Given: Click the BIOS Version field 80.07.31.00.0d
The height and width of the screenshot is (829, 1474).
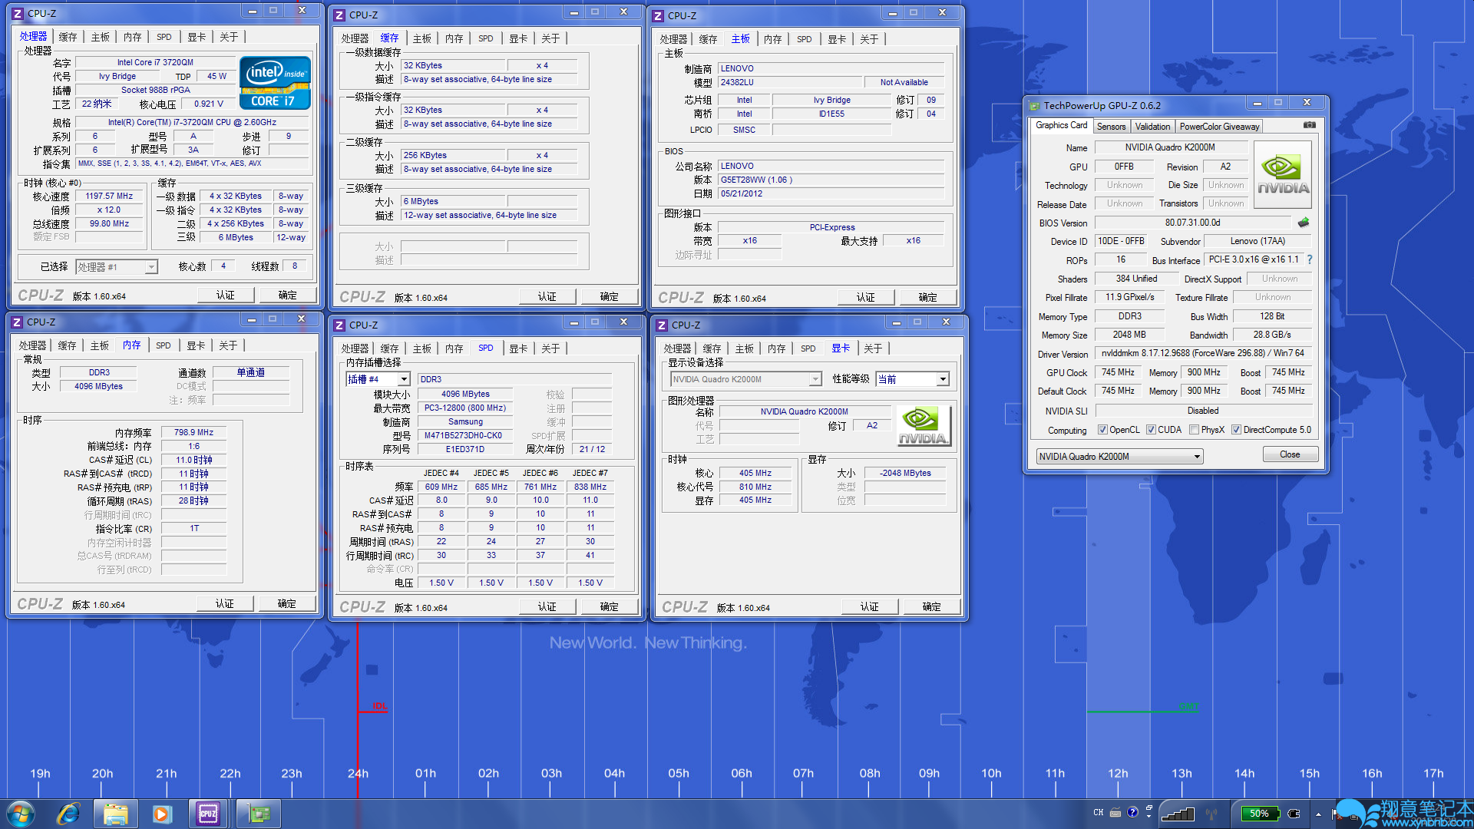Looking at the screenshot, I should point(1192,223).
